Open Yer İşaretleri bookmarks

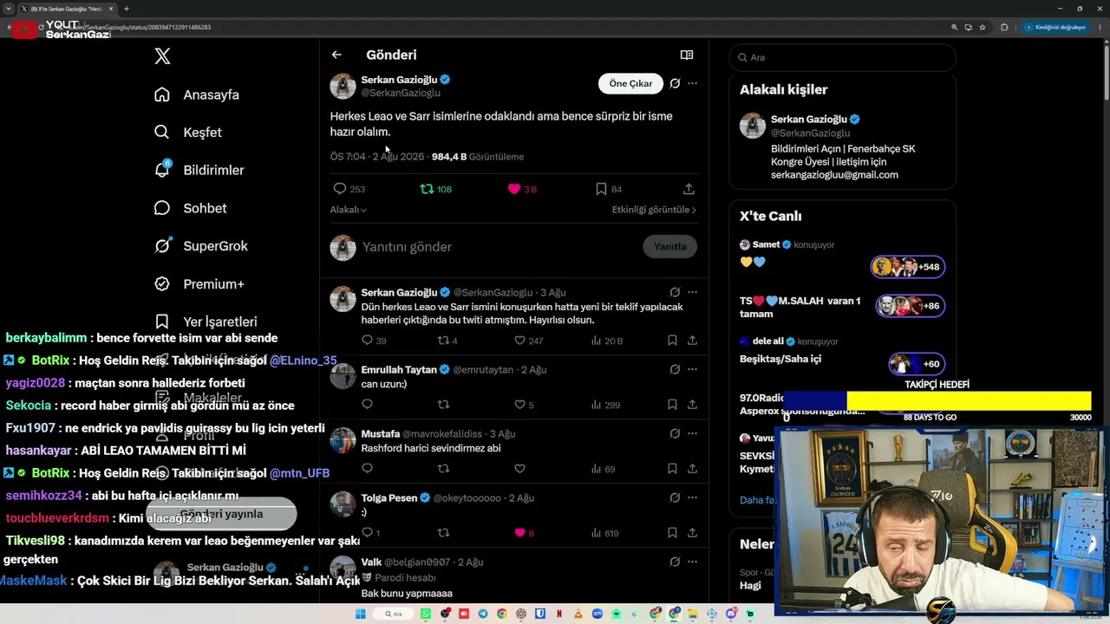[x=205, y=322]
